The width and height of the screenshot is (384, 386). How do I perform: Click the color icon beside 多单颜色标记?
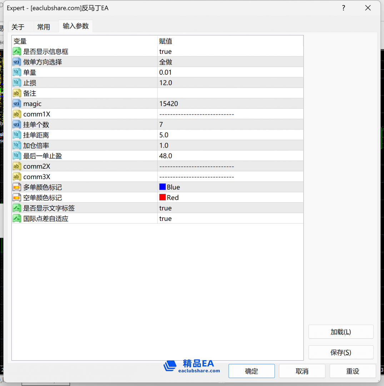pos(17,187)
